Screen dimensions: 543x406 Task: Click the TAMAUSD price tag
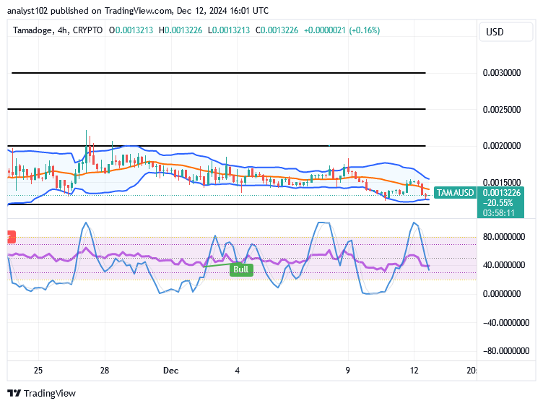click(455, 193)
